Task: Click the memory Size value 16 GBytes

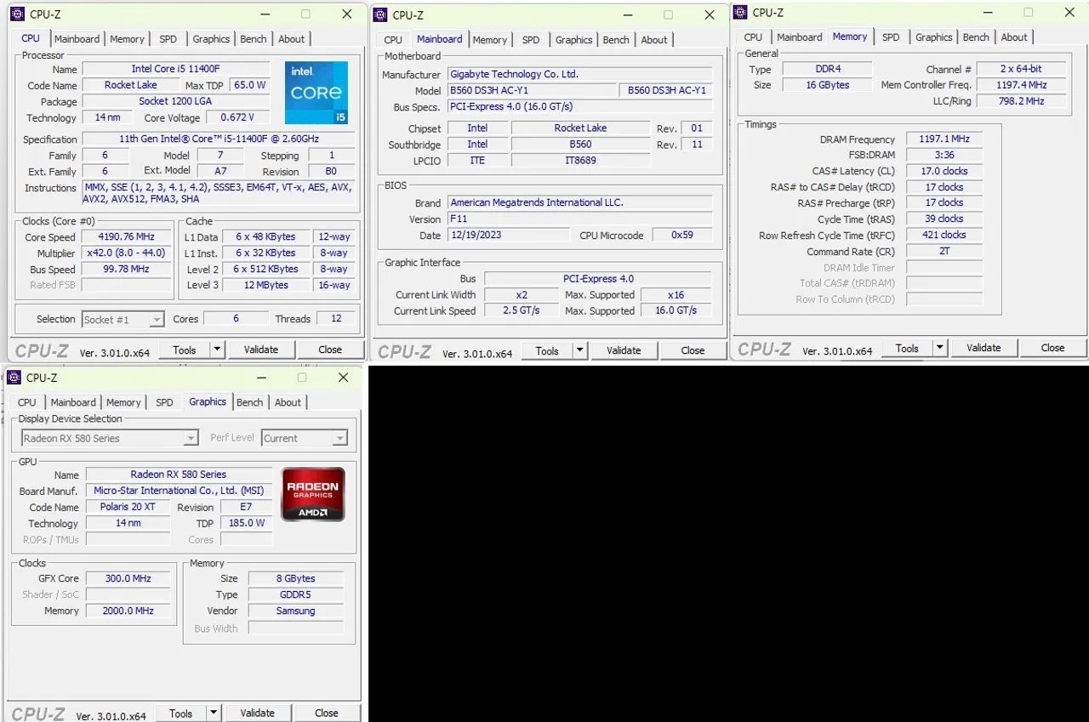Action: pyautogui.click(x=826, y=85)
